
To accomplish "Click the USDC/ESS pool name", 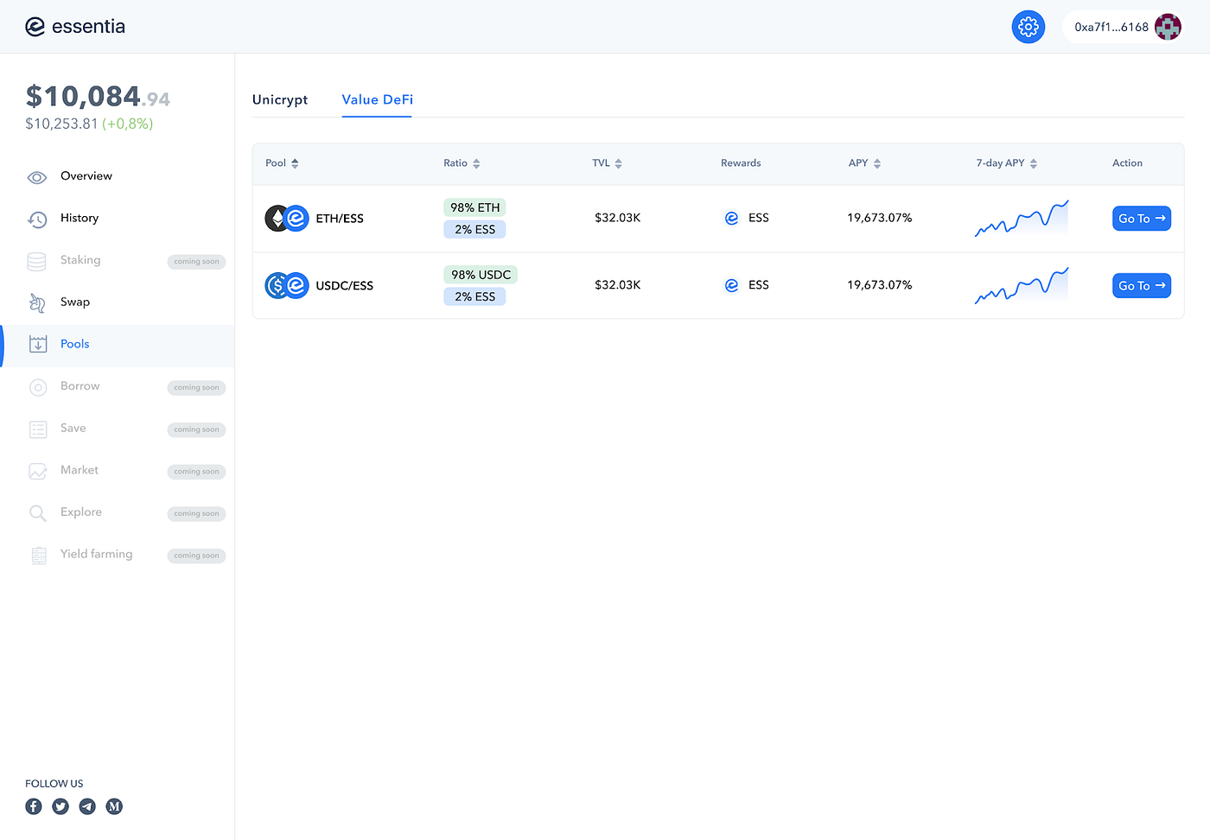I will 345,285.
